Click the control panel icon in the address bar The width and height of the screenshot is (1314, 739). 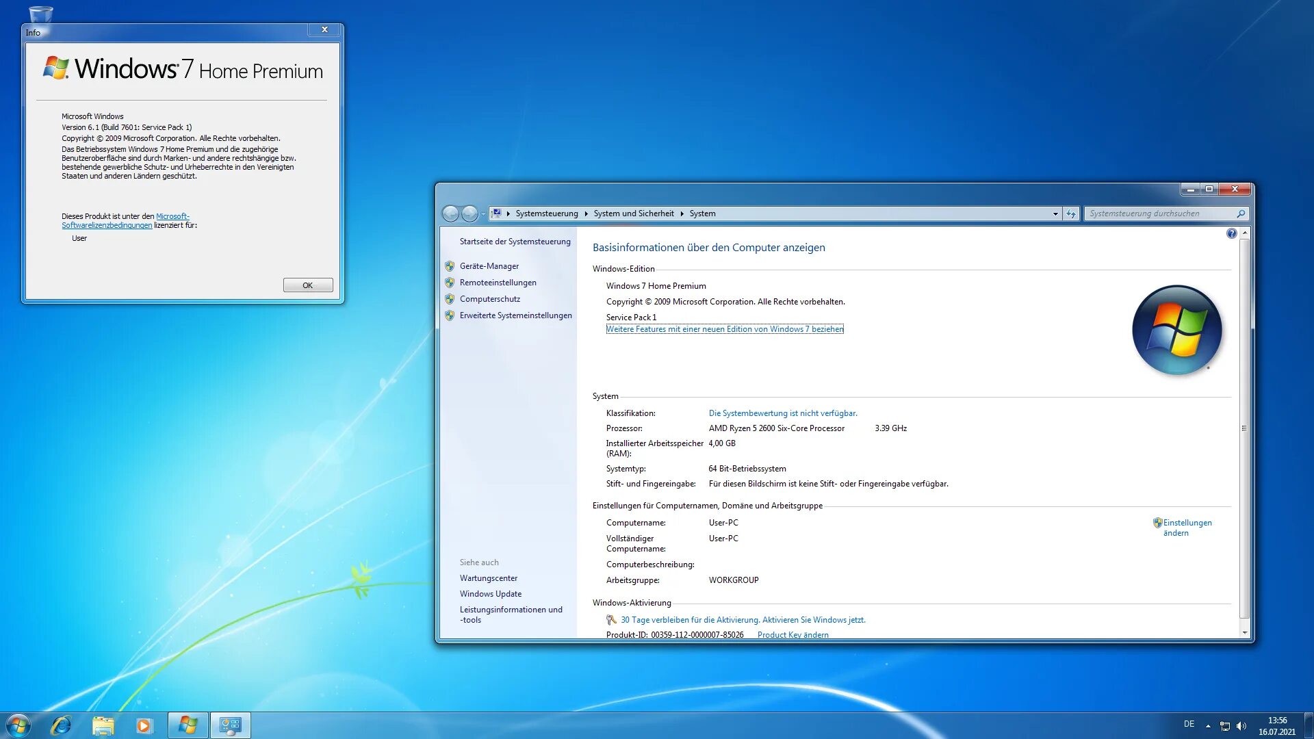pos(497,213)
